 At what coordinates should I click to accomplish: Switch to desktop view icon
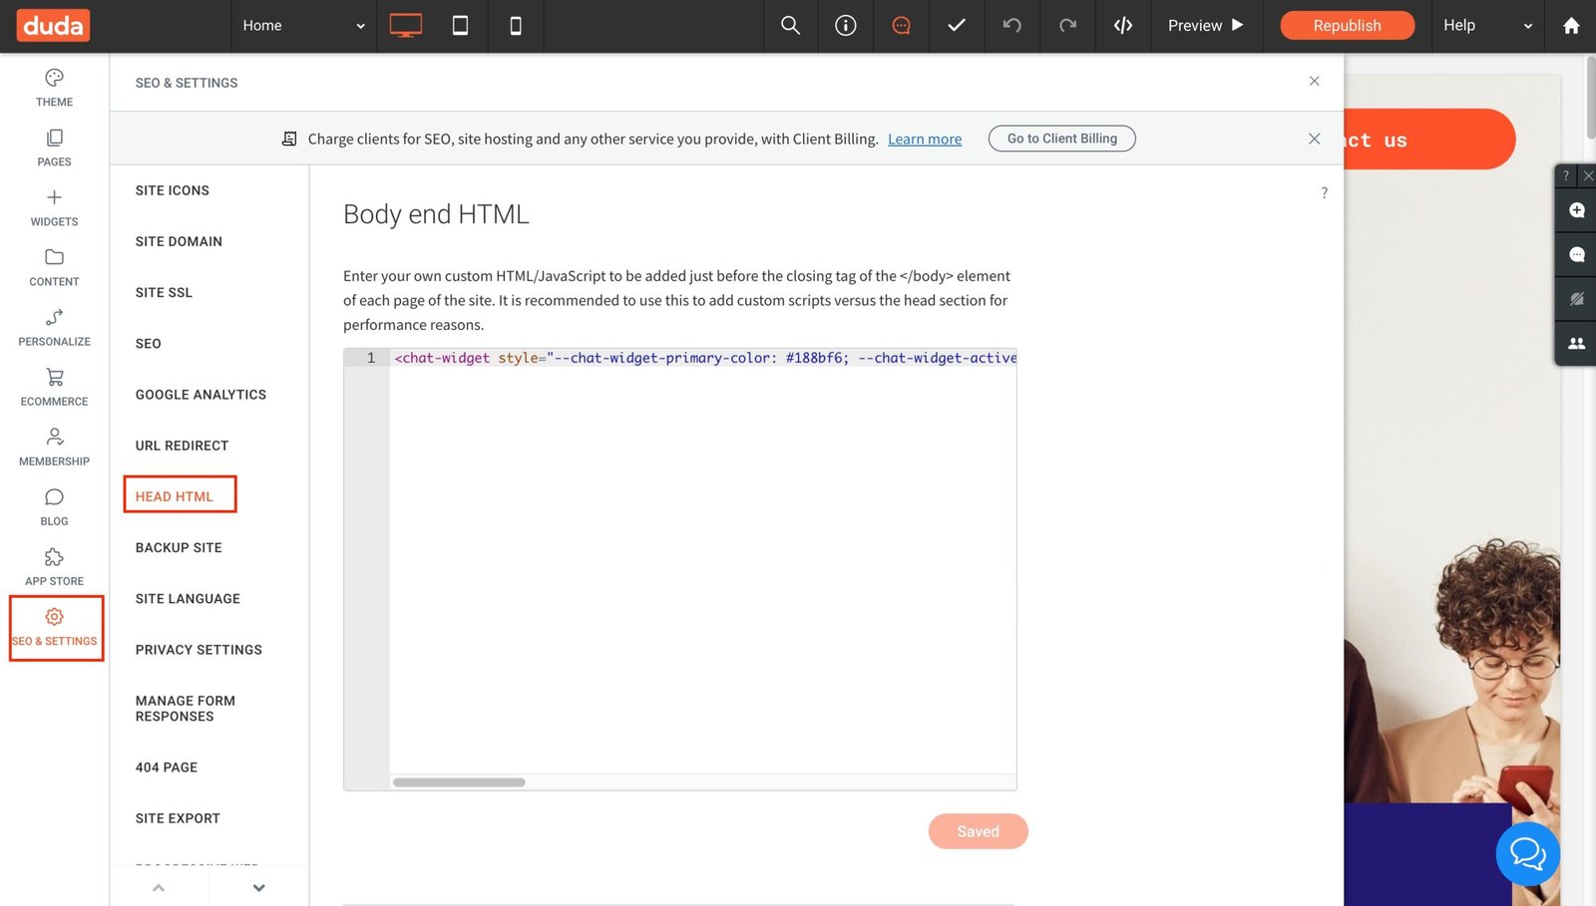pyautogui.click(x=405, y=26)
